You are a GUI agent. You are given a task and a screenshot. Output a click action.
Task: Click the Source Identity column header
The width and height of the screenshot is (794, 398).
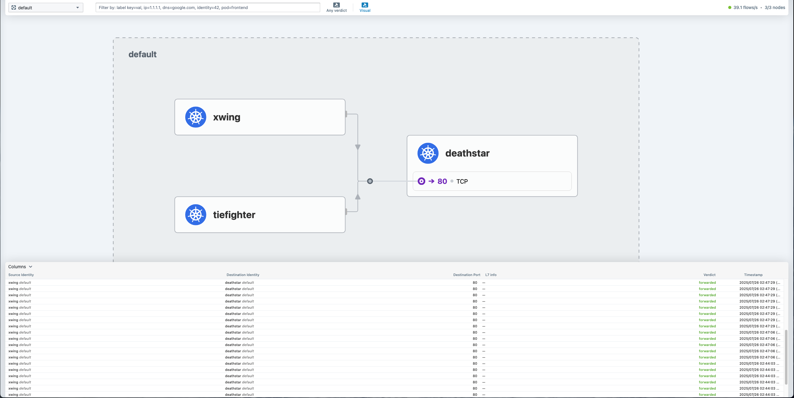(x=21, y=275)
